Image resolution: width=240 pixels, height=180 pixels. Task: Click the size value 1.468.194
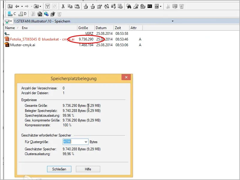click(86, 45)
